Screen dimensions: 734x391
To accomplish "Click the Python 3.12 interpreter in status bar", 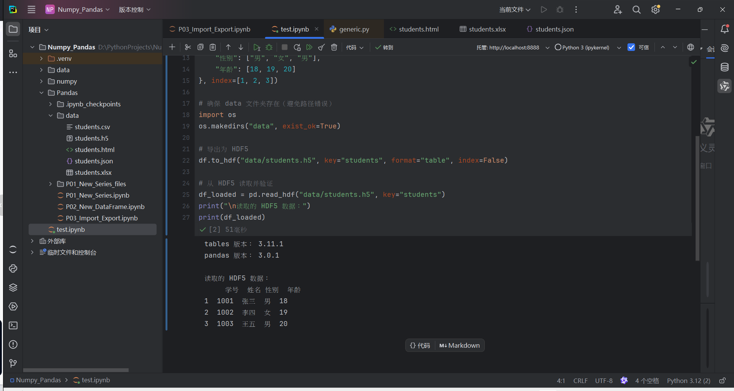I will (x=688, y=380).
